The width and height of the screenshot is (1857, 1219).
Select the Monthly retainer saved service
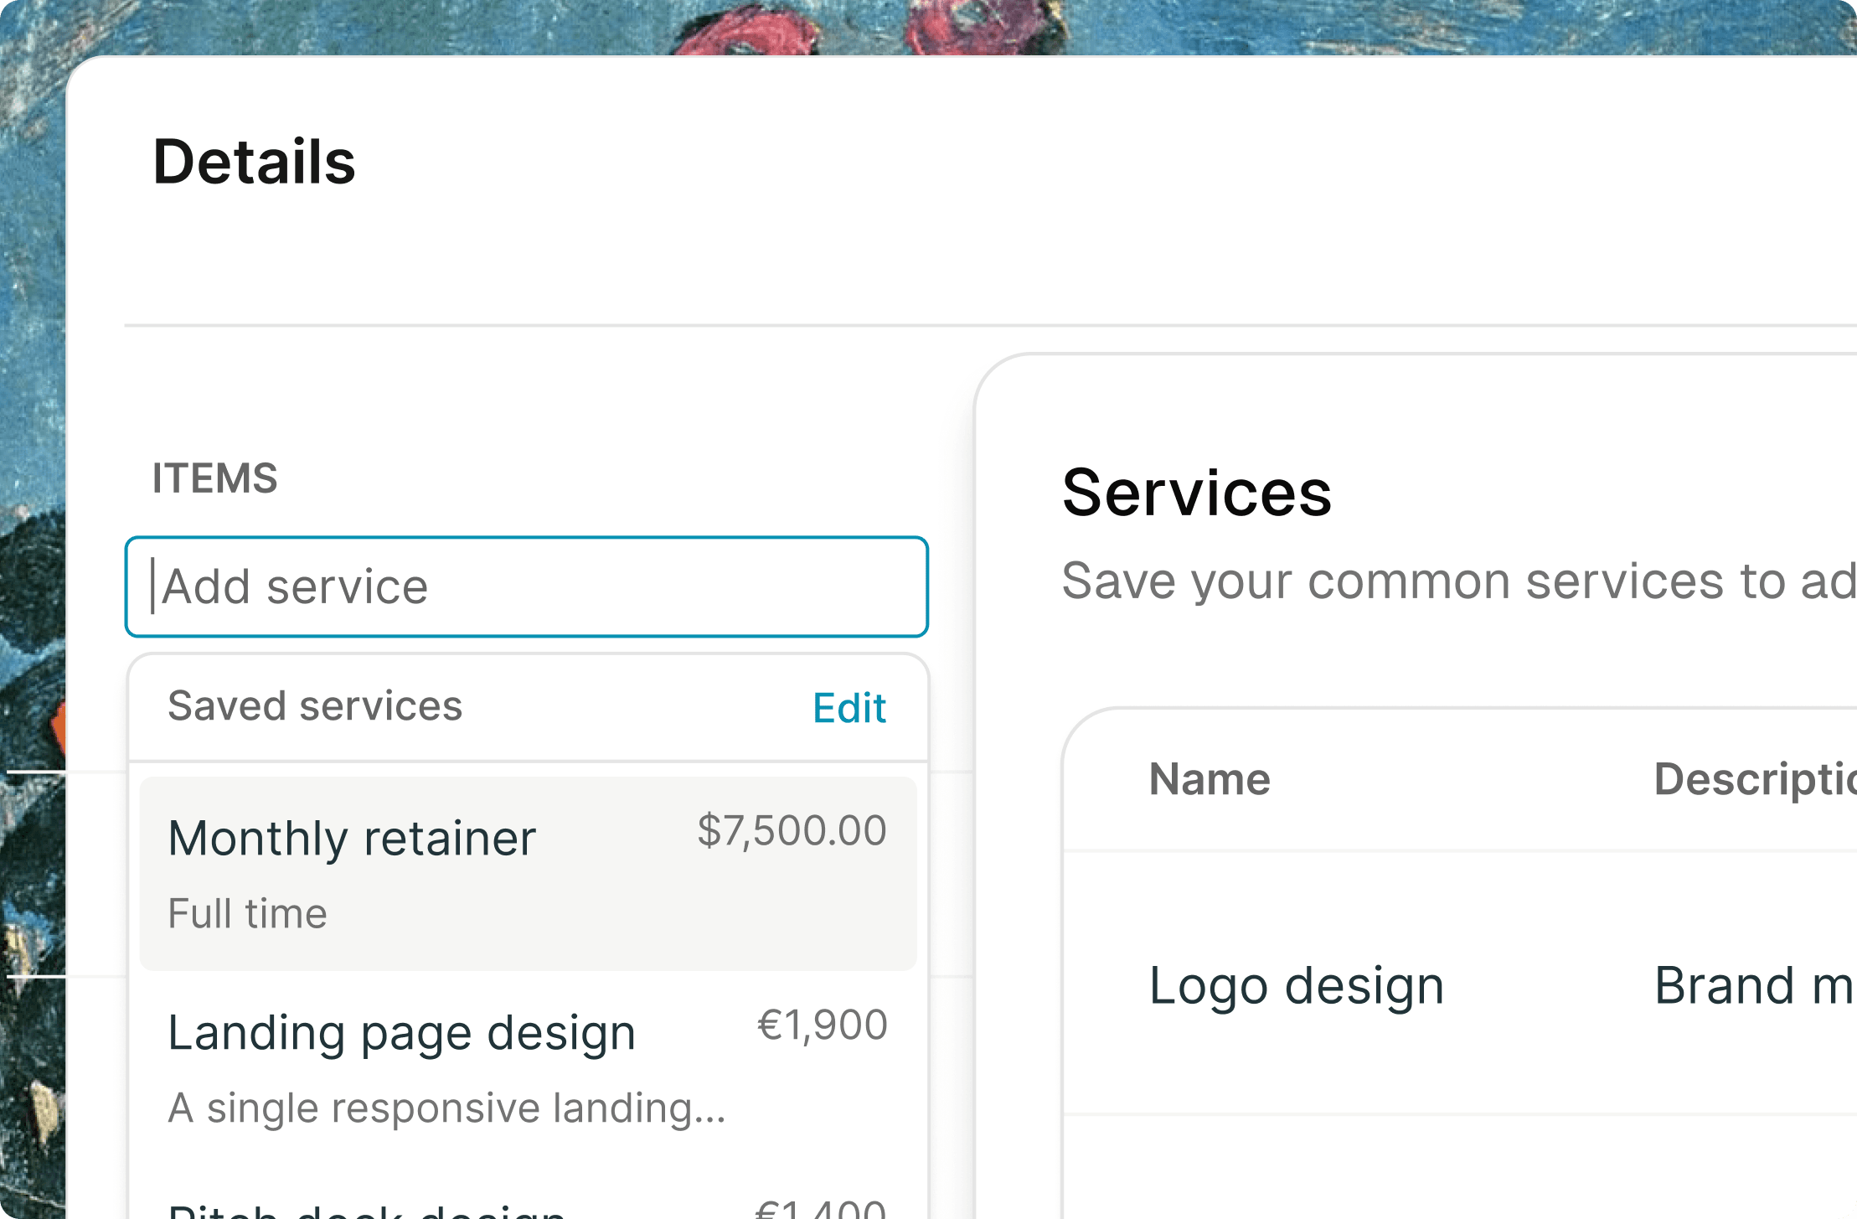point(528,874)
